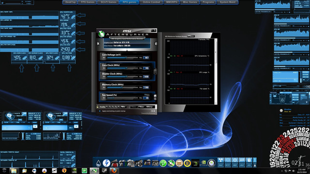Open the Online Combat tab
Image resolution: width=310 pixels, height=174 pixels.
click(x=152, y=2)
